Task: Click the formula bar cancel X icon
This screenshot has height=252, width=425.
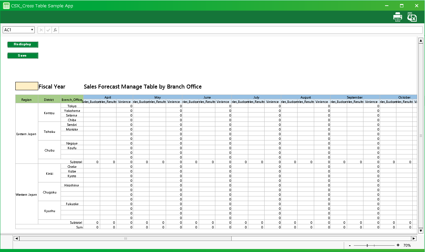Action: click(x=41, y=30)
